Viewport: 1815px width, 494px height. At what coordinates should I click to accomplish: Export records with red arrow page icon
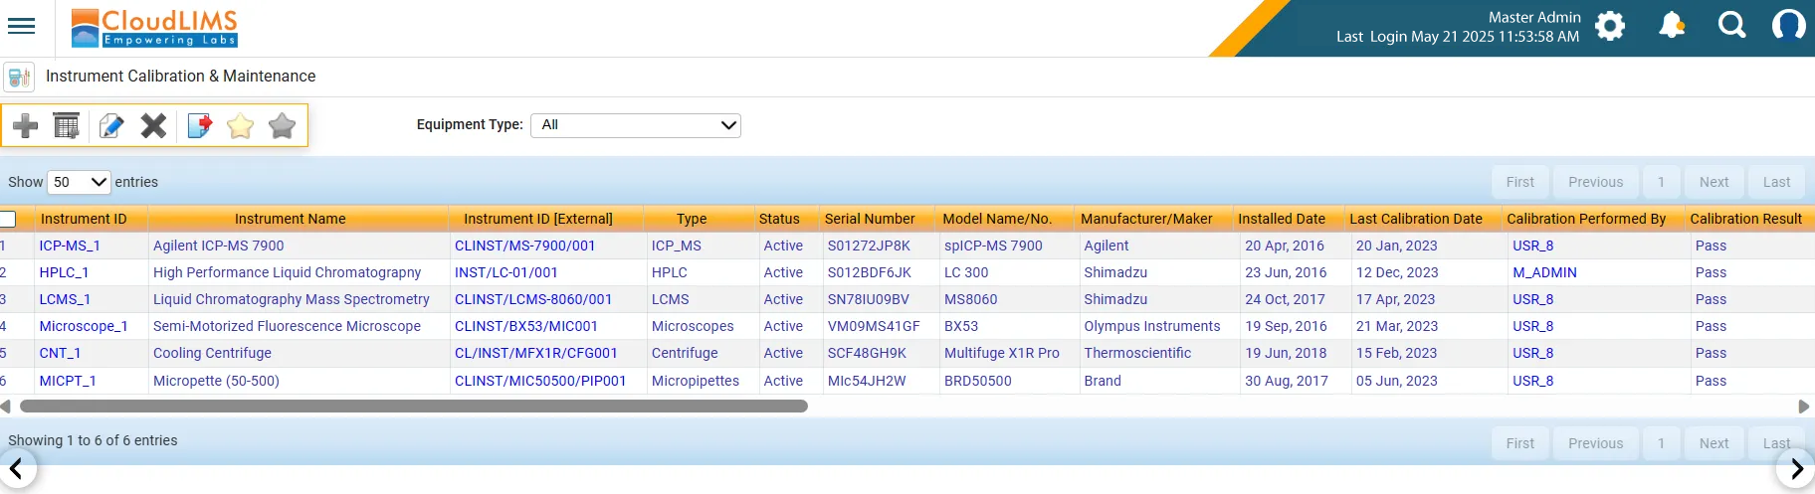coord(200,125)
